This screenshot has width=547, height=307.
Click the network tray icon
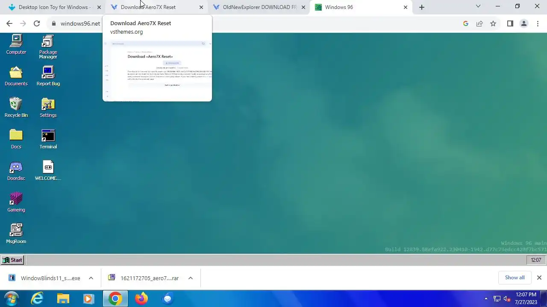tap(497, 299)
